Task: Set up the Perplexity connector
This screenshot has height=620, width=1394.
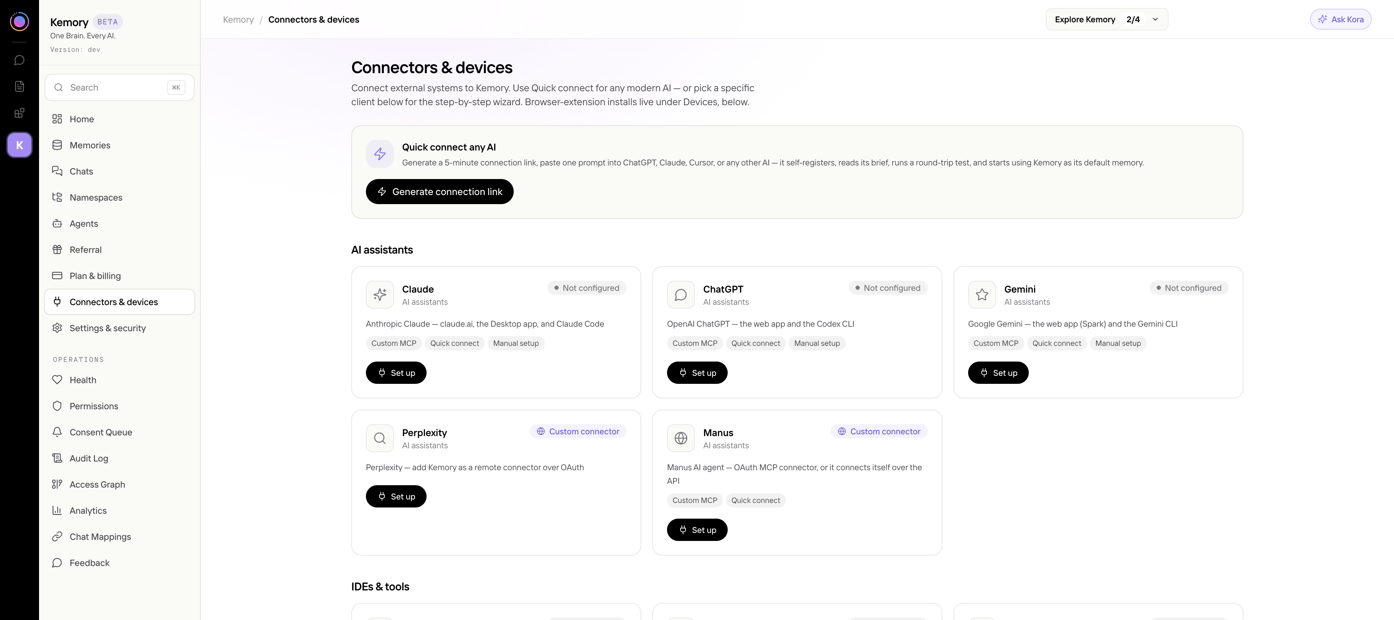Action: click(x=396, y=496)
